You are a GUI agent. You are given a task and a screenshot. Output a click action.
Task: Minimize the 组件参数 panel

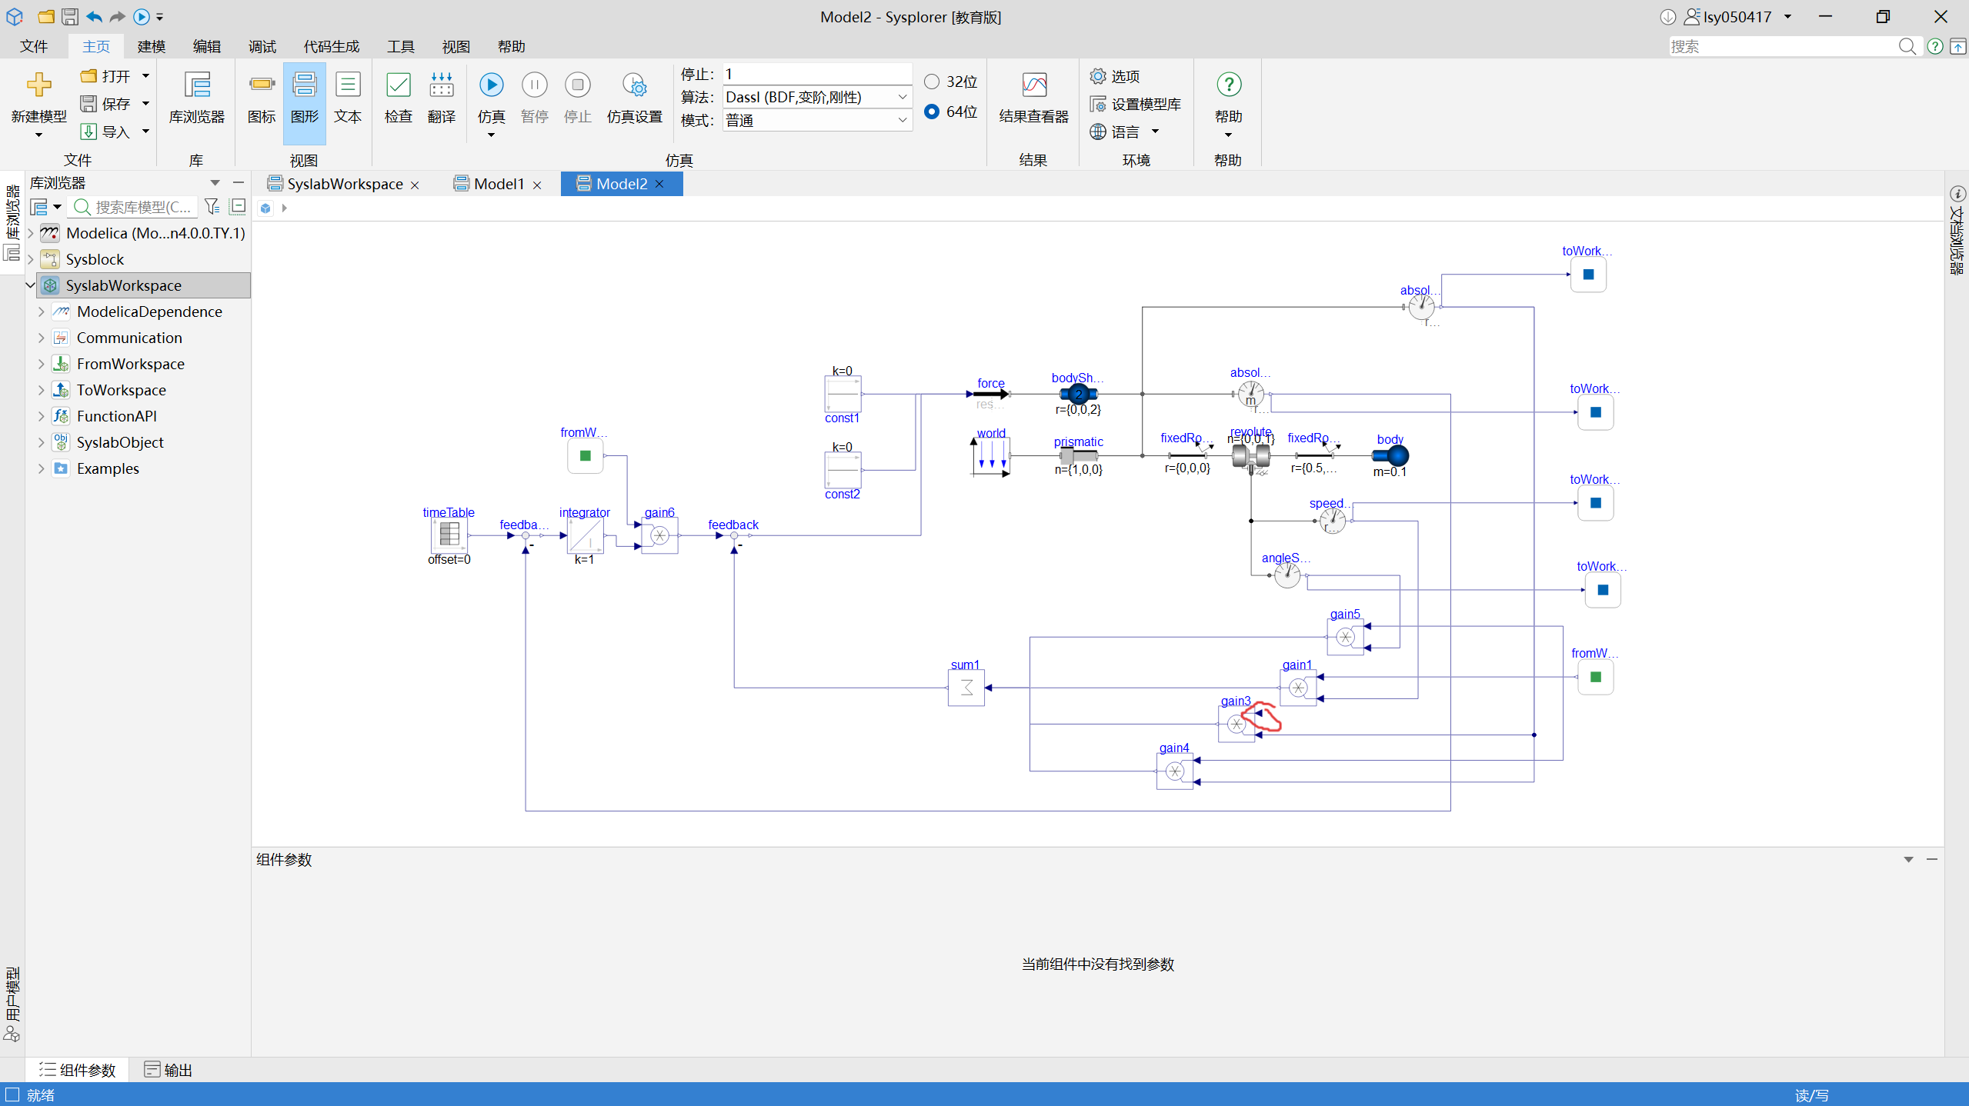pyautogui.click(x=1932, y=859)
